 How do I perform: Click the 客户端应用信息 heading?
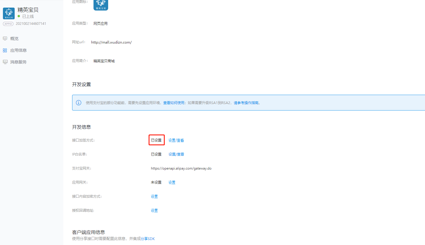click(89, 232)
